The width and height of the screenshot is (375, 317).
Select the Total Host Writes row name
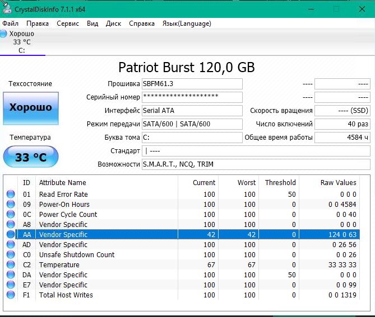pyautogui.click(x=66, y=295)
